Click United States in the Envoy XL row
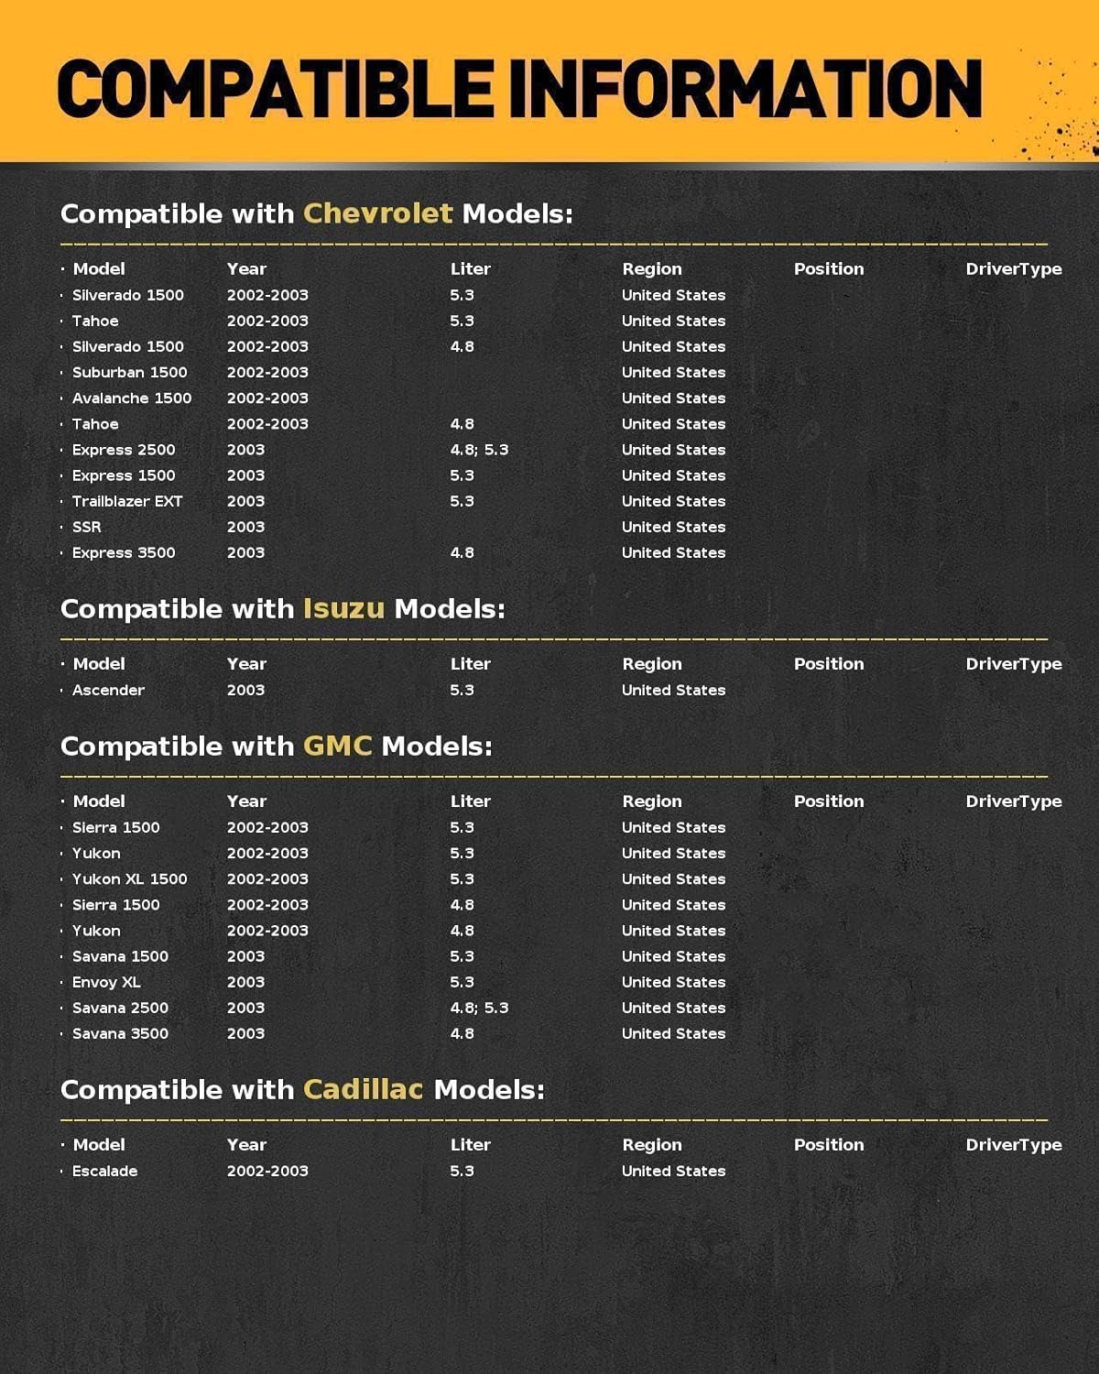 pos(673,981)
